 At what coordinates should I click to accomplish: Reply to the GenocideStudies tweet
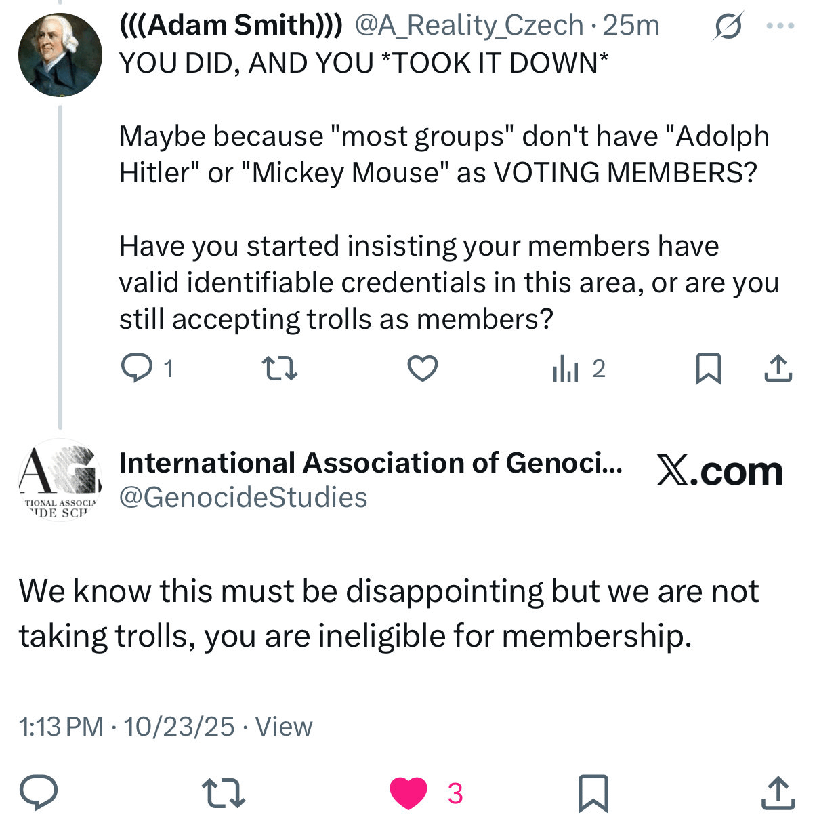(x=39, y=793)
